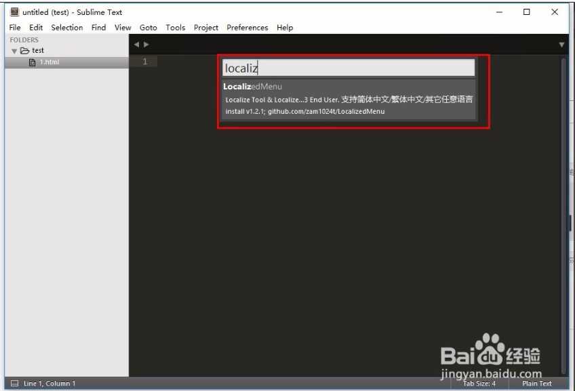Open the View menu
The image size is (575, 391).
point(123,28)
